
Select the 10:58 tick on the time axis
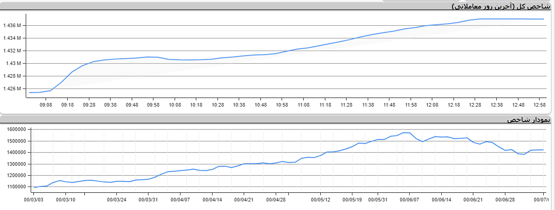pyautogui.click(x=282, y=105)
